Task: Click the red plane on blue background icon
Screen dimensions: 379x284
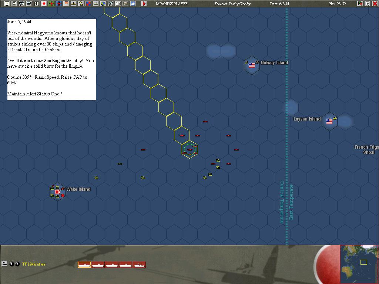Action: click(59, 4)
